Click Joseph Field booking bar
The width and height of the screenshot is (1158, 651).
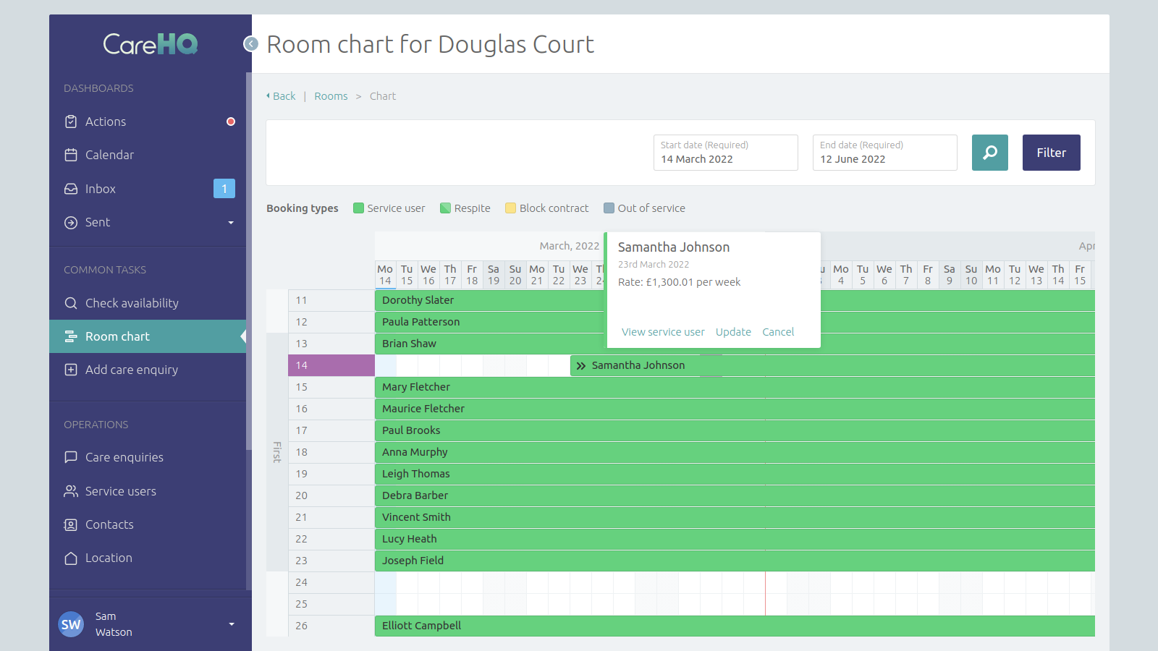point(735,561)
